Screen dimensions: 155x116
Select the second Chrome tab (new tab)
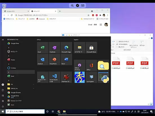click(44, 11)
